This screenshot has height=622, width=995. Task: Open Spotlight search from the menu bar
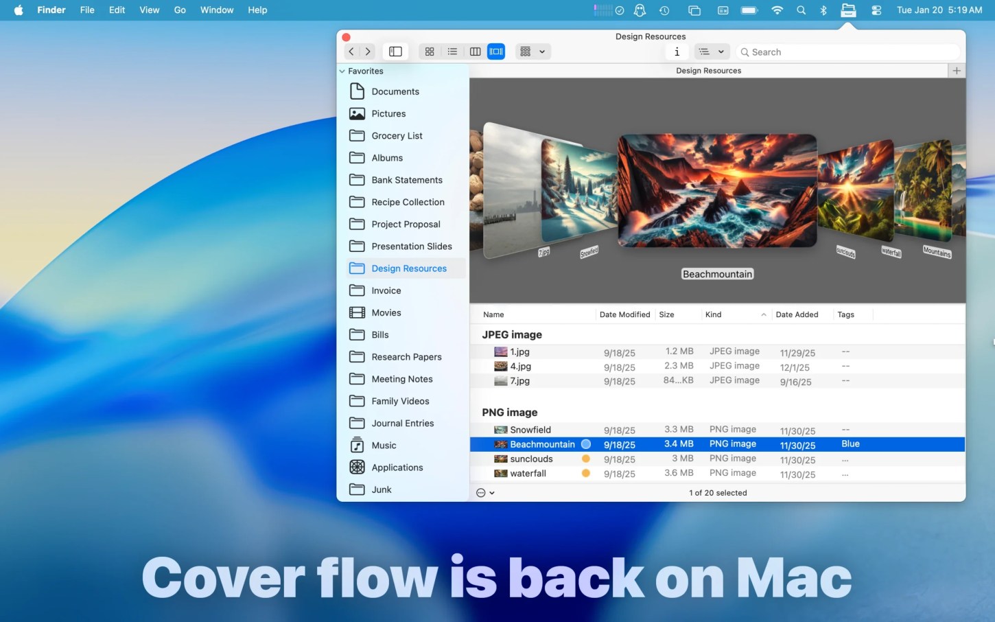click(x=800, y=10)
